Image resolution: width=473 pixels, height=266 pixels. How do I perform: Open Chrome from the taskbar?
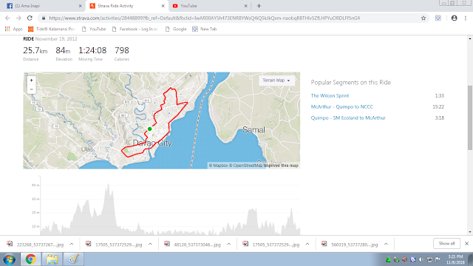click(x=30, y=259)
